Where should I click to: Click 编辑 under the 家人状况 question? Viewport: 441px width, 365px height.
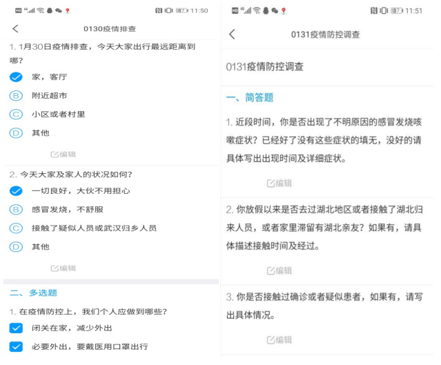pyautogui.click(x=63, y=268)
